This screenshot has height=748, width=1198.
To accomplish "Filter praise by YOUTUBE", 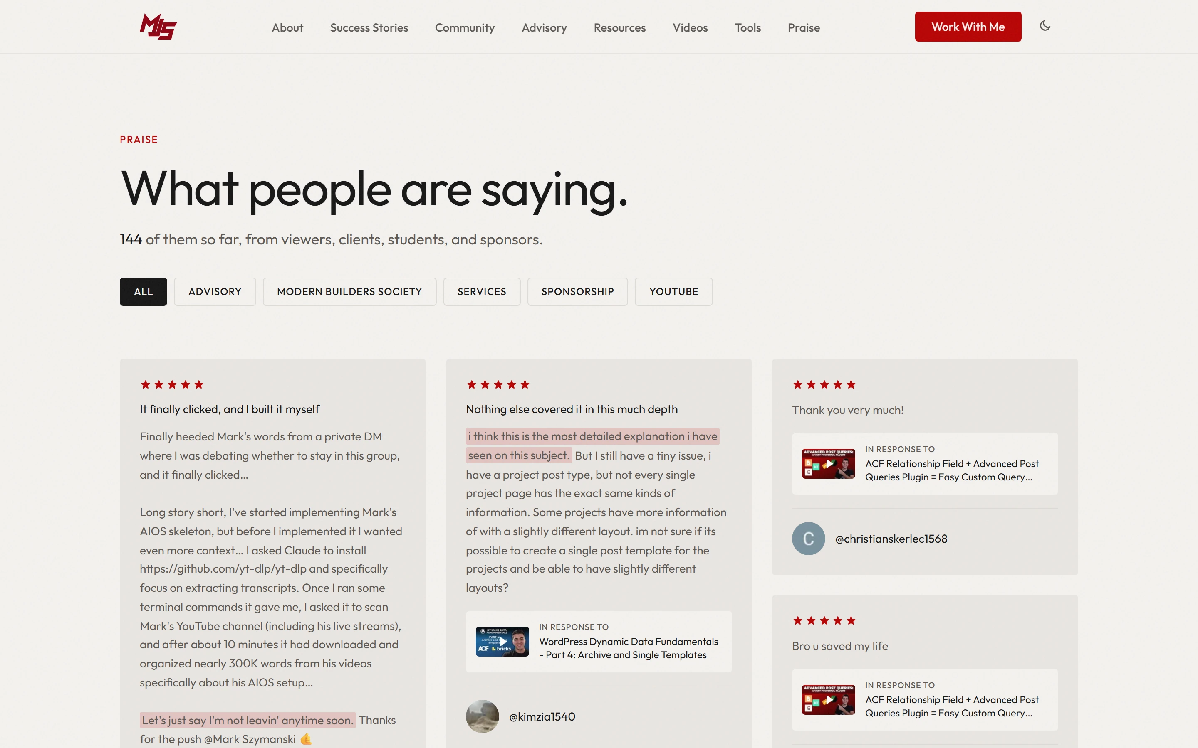I will click(x=673, y=291).
